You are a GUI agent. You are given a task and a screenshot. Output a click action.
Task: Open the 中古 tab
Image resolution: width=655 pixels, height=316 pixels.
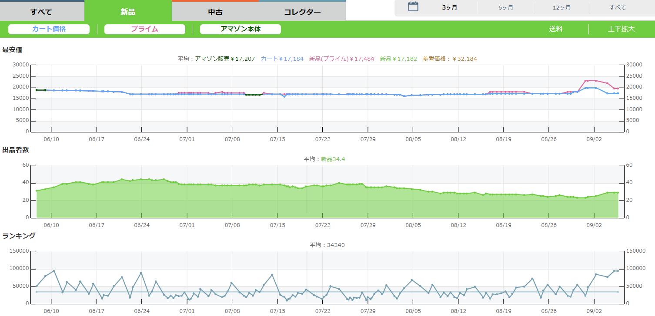pyautogui.click(x=215, y=12)
